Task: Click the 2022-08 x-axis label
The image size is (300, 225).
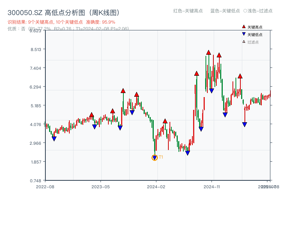Action: coord(45,187)
